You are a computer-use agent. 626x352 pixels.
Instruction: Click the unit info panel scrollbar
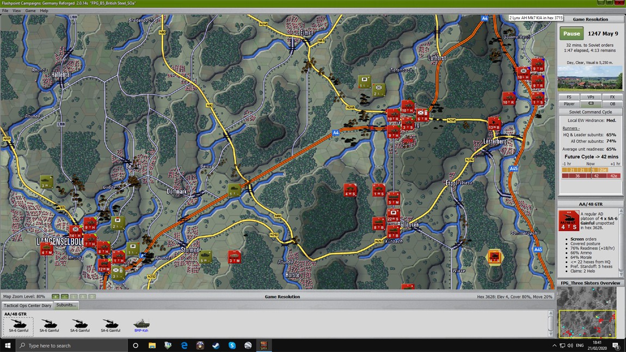tap(621, 242)
